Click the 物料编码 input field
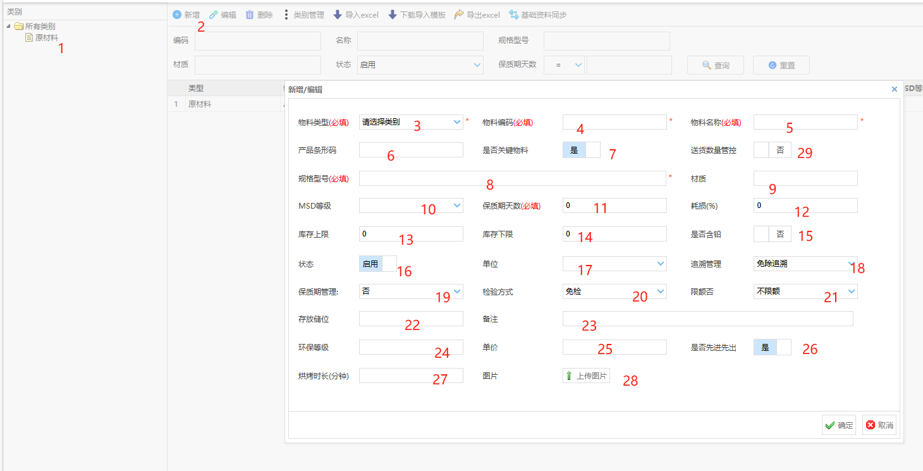The height and width of the screenshot is (471, 923). coord(614,122)
